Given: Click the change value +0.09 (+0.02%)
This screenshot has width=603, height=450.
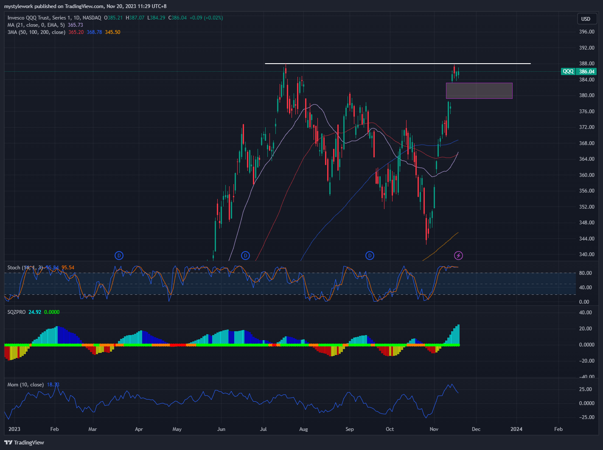Looking at the screenshot, I should (x=206, y=18).
